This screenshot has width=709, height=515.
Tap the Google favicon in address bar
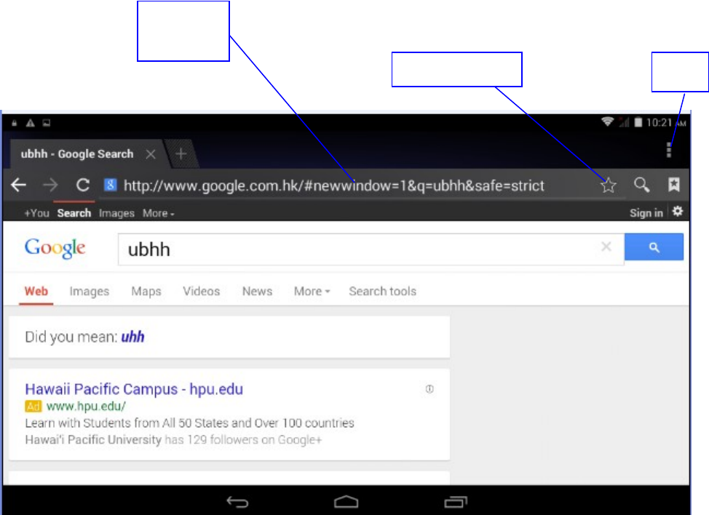pyautogui.click(x=111, y=185)
